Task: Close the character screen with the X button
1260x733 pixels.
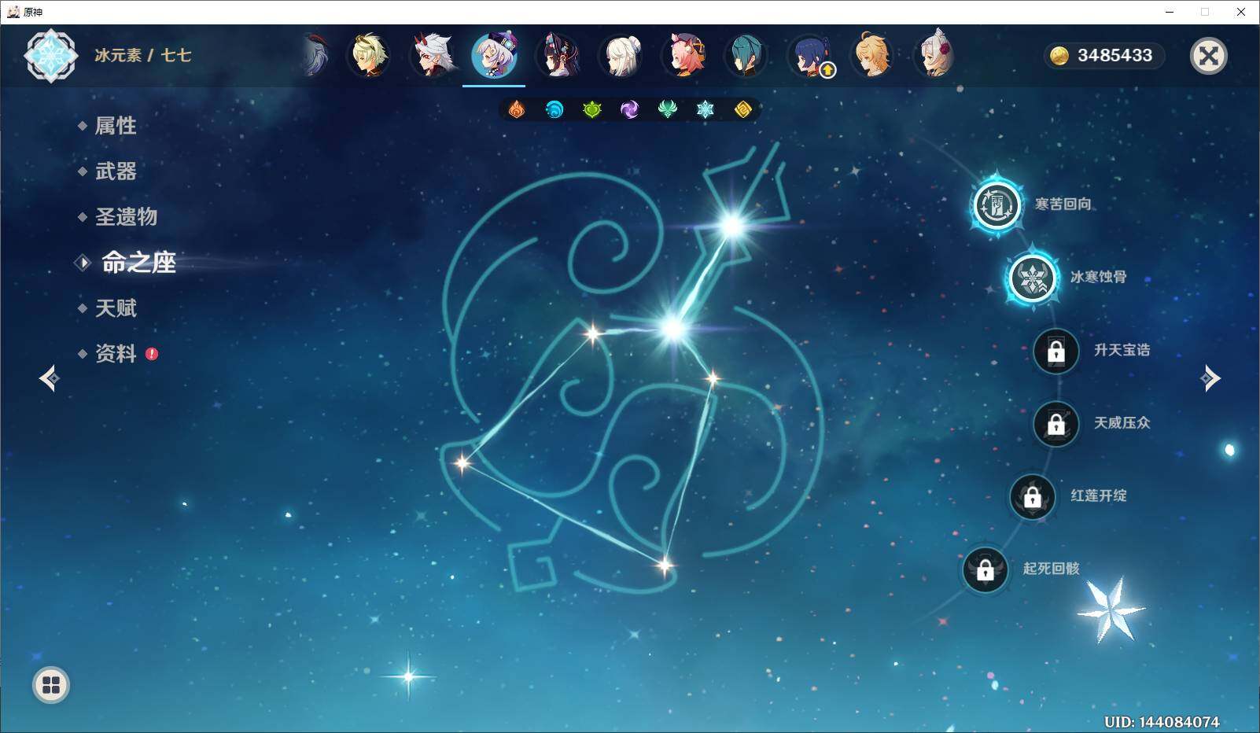Action: pyautogui.click(x=1209, y=56)
